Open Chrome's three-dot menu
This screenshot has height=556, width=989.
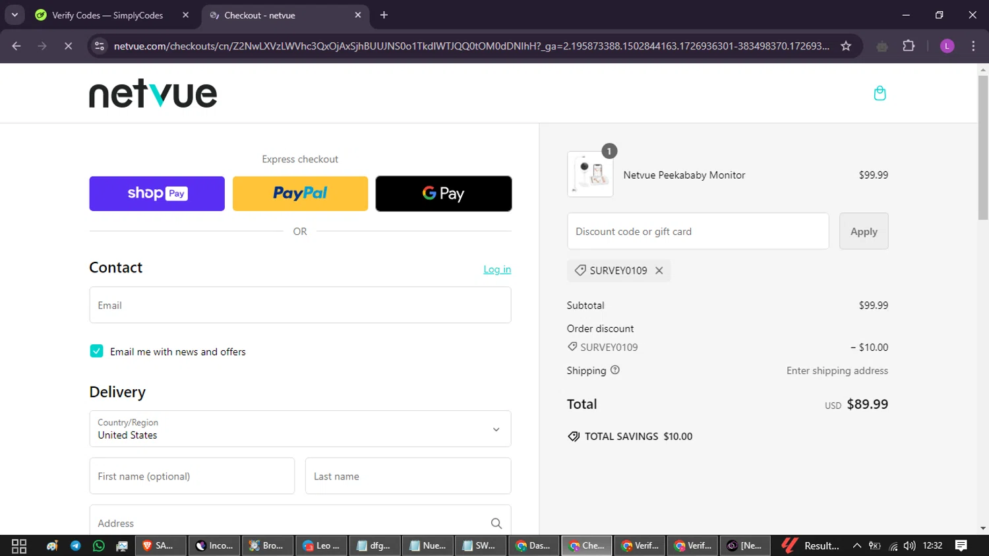[973, 46]
